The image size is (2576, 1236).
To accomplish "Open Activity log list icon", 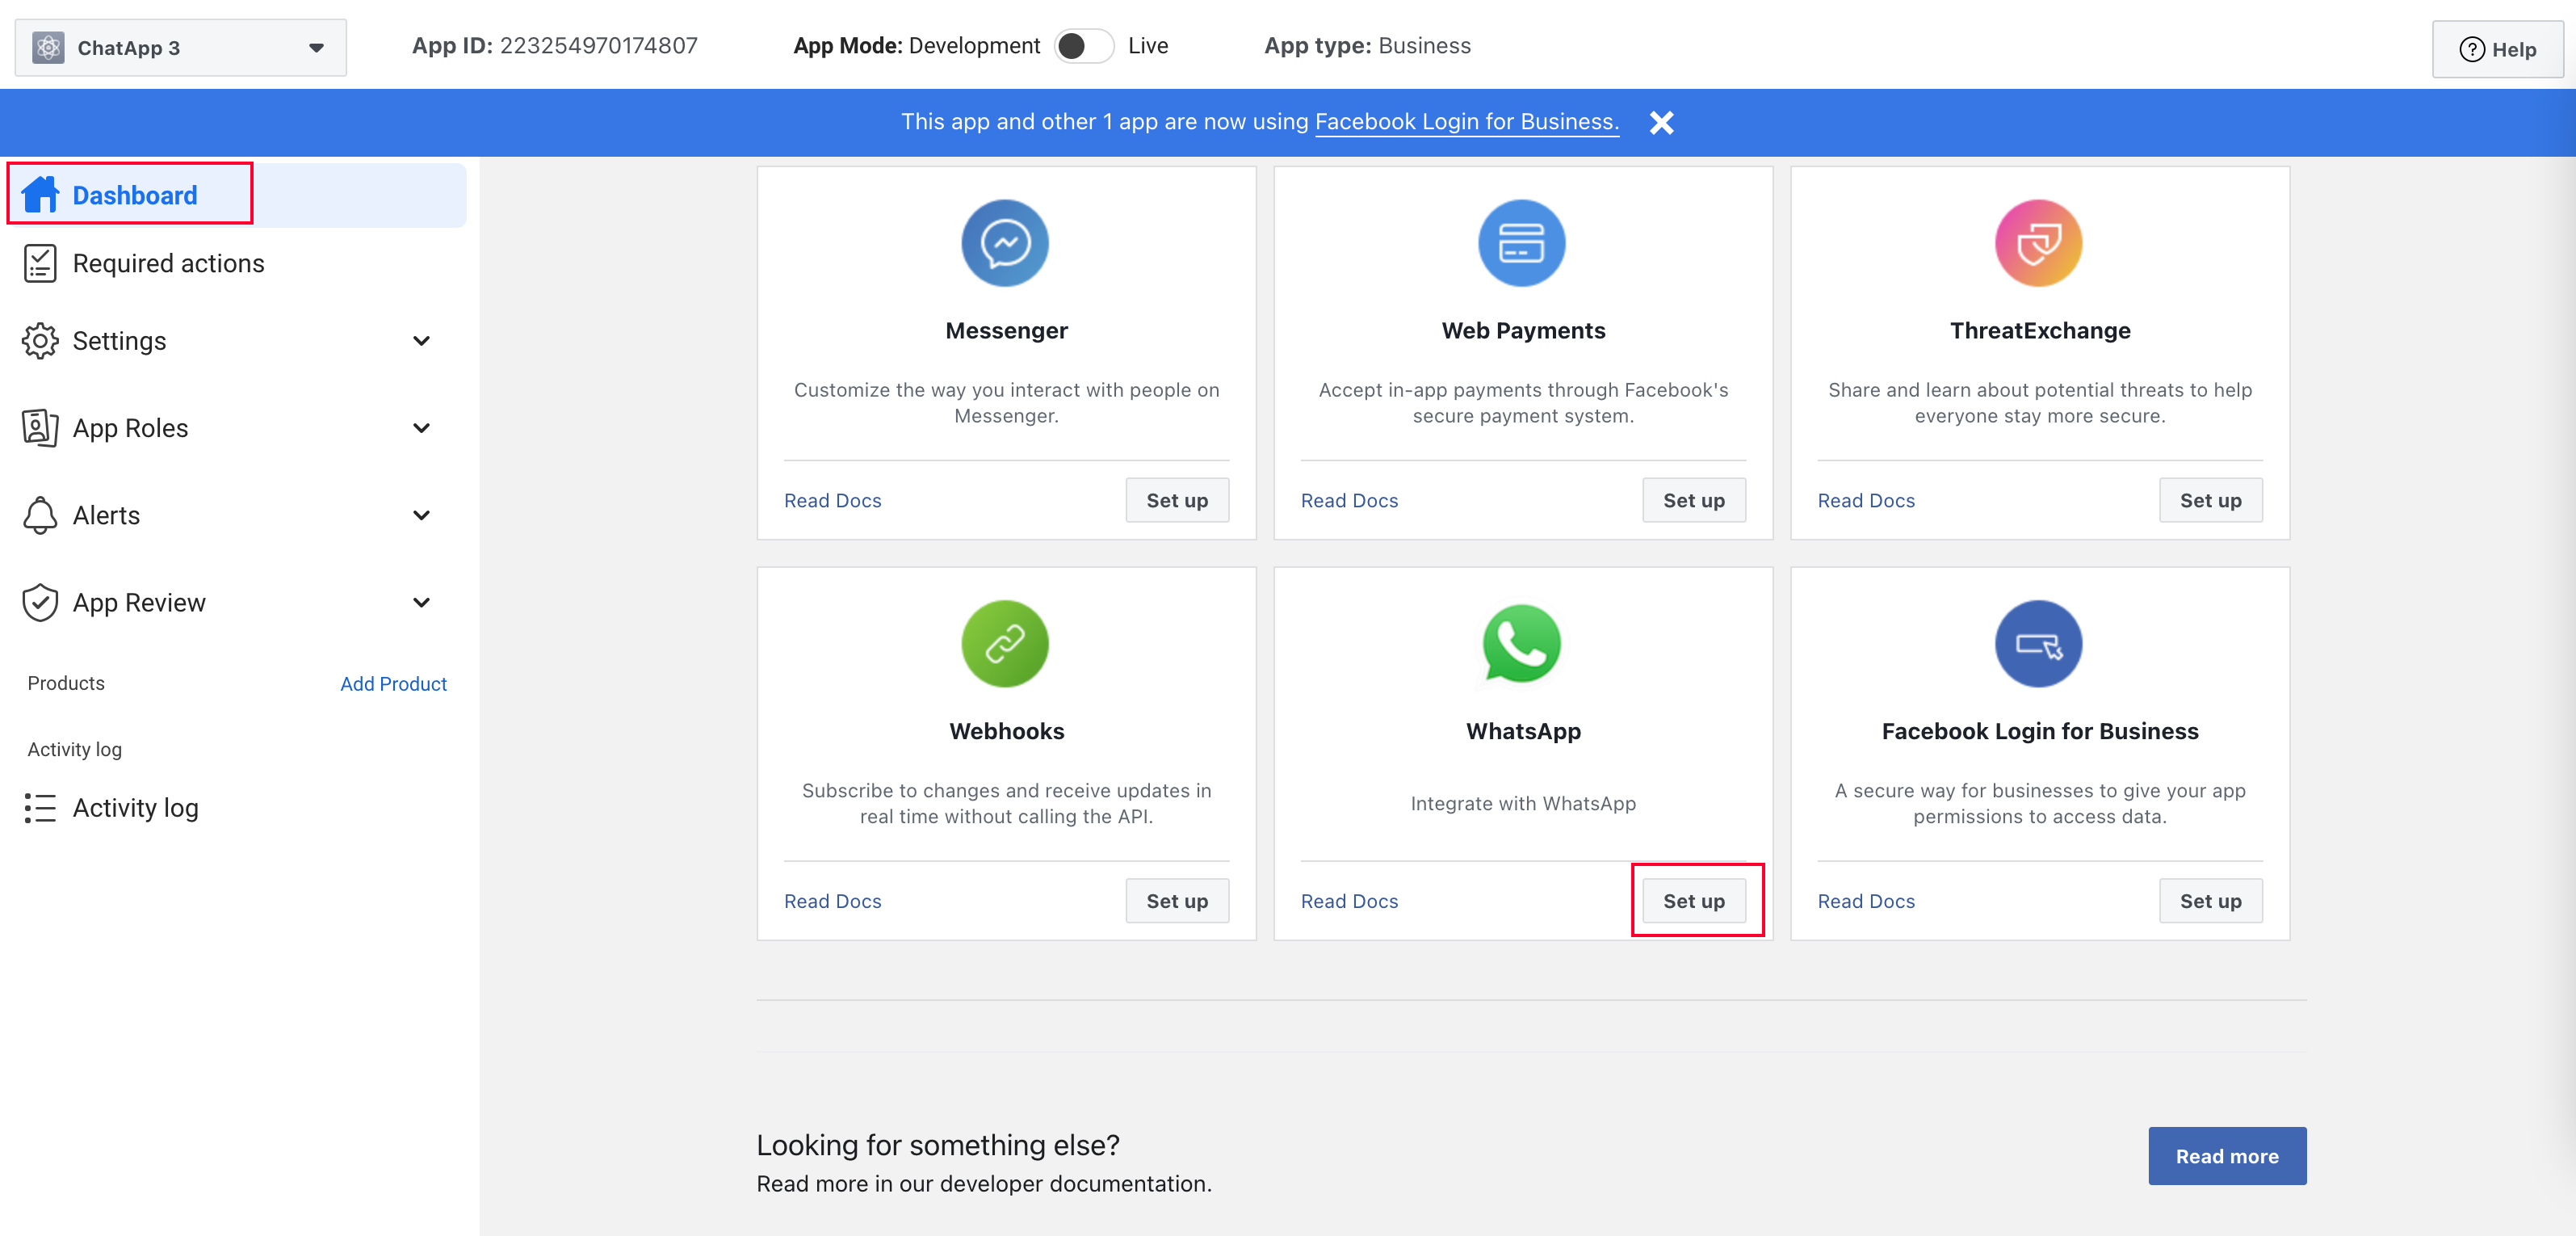I will [x=40, y=807].
